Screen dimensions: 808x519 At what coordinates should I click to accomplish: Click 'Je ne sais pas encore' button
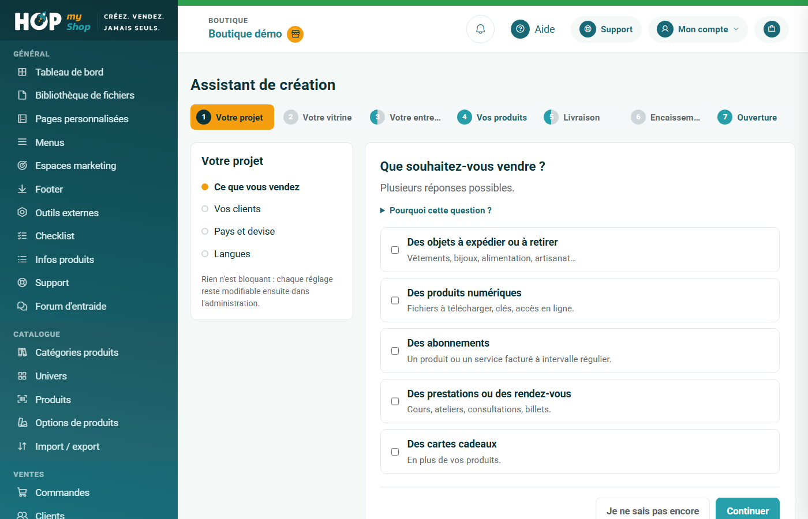tap(653, 510)
